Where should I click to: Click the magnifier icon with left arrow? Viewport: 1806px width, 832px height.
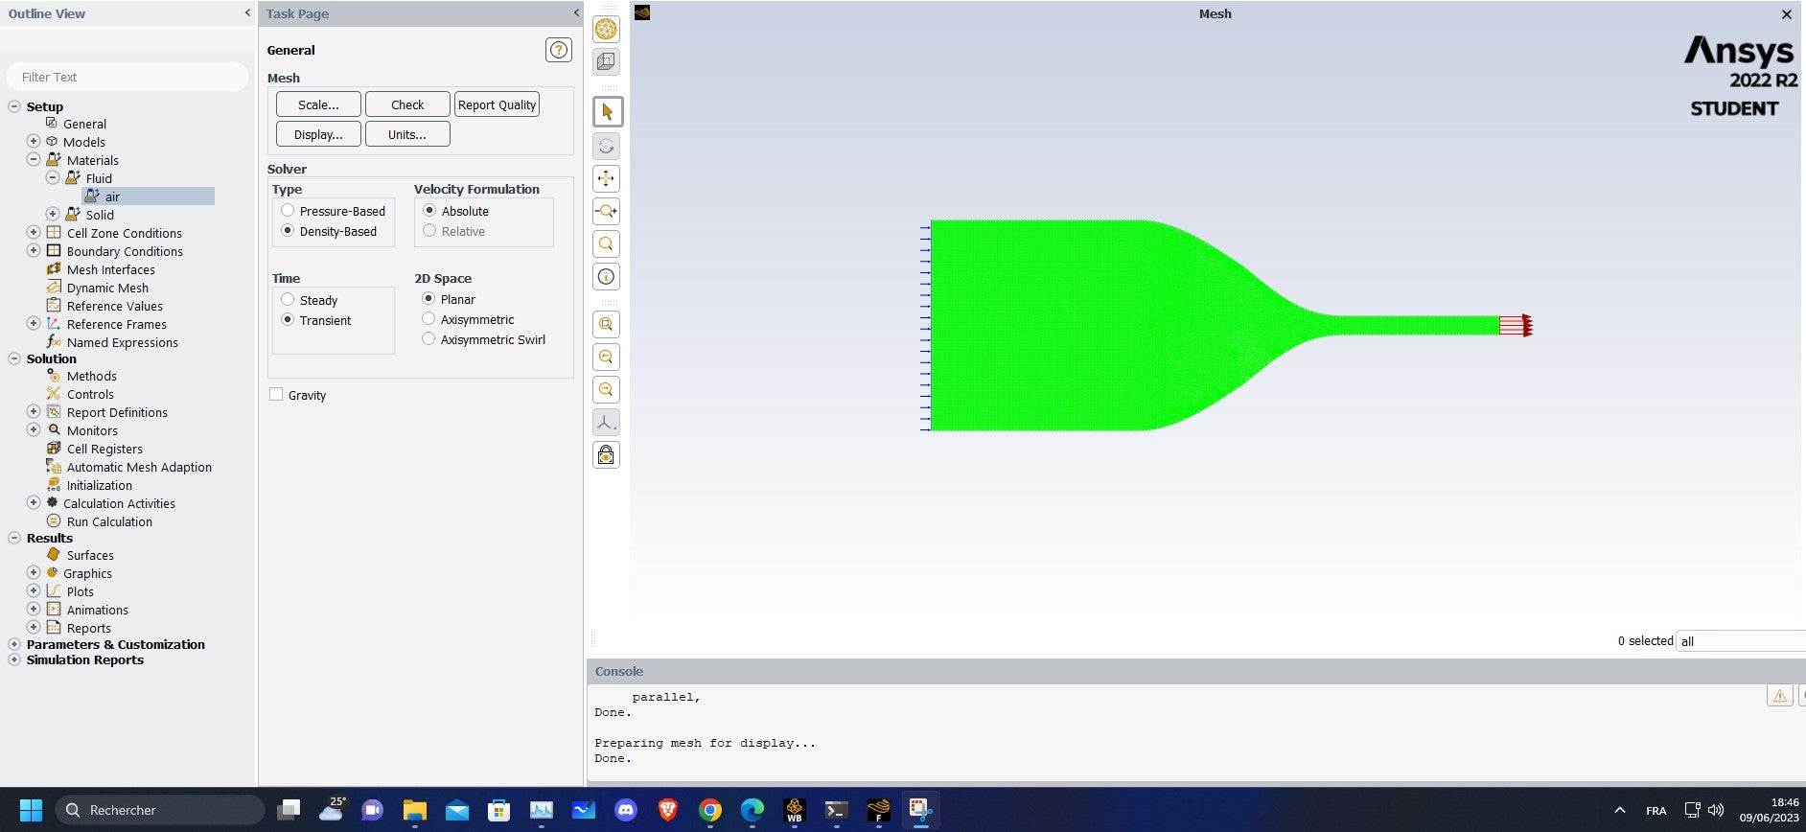pos(606,358)
